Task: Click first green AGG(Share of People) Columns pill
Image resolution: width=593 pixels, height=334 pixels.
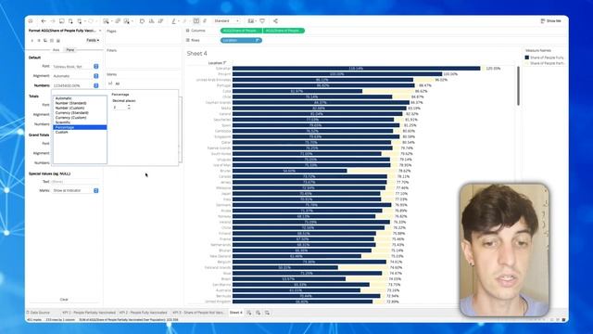Action: (x=241, y=31)
